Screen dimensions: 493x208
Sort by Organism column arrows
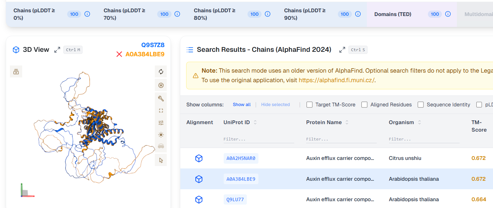[419, 122]
